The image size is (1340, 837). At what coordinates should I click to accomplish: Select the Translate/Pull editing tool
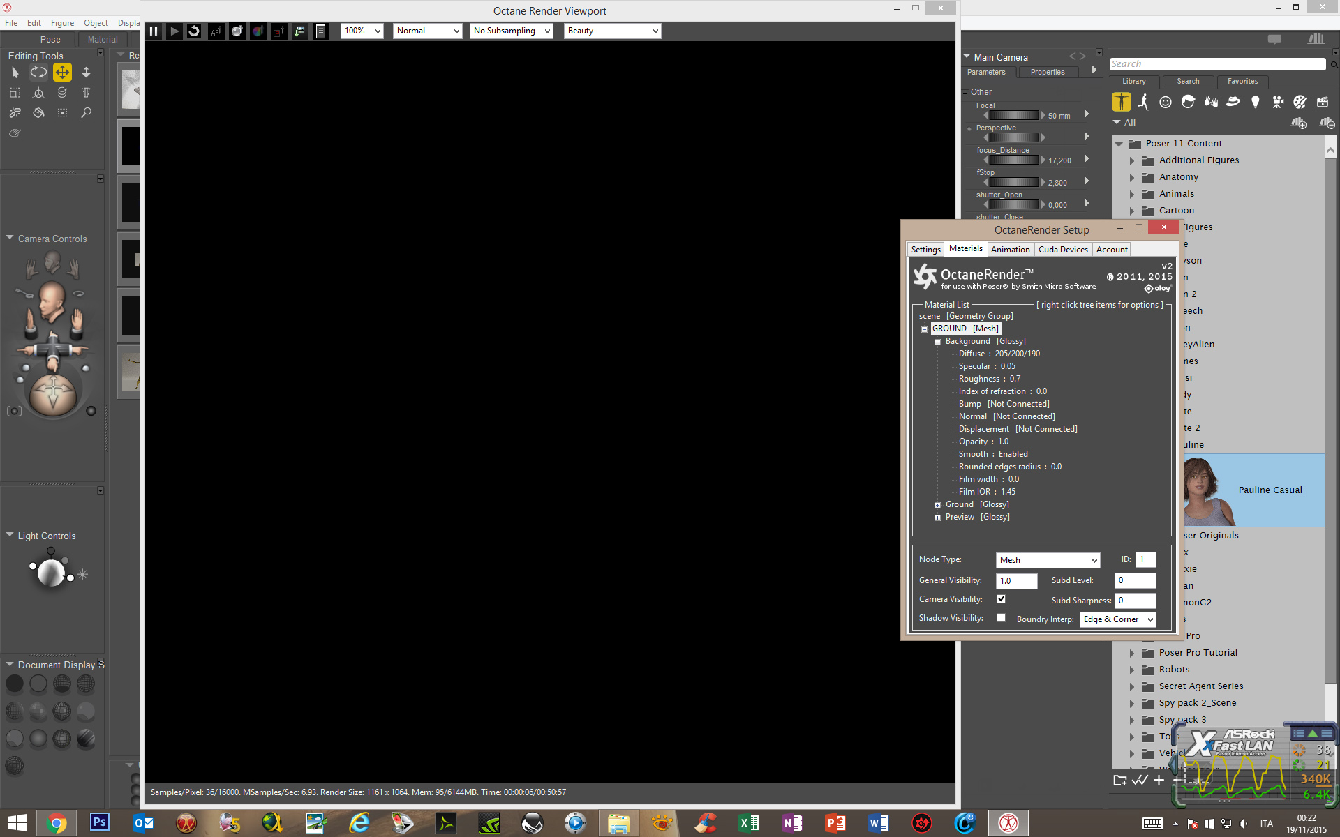62,73
